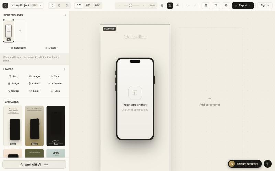The width and height of the screenshot is (275, 171).
Task: Add a Sticker layer
Action: [13, 91]
